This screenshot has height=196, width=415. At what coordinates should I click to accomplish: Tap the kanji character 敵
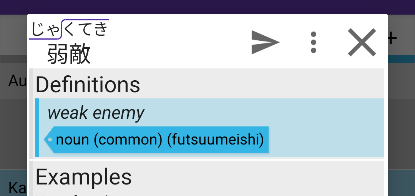click(x=80, y=54)
